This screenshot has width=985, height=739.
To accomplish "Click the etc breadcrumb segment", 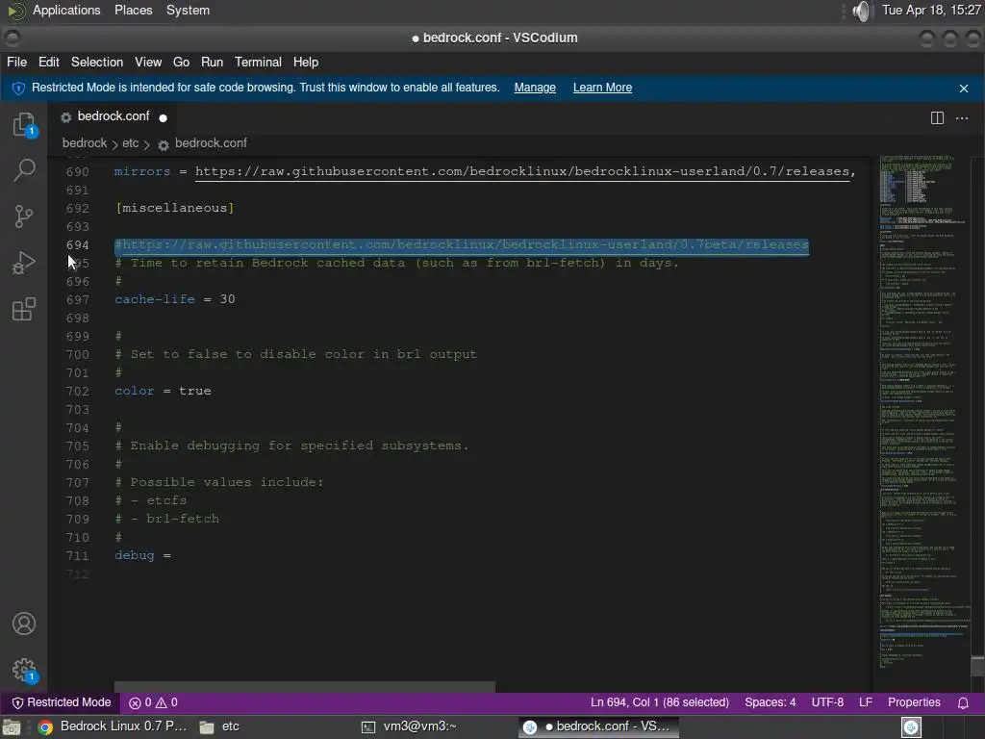I will pyautogui.click(x=130, y=143).
